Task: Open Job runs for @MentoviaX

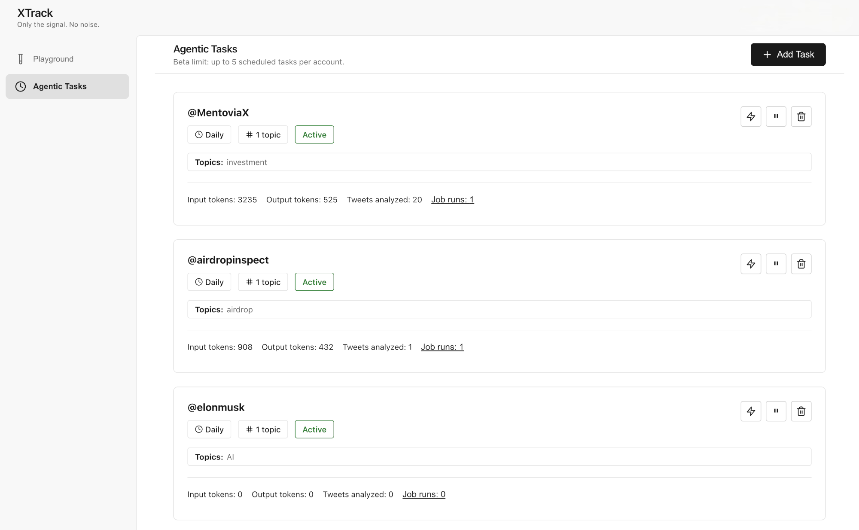Action: 452,199
